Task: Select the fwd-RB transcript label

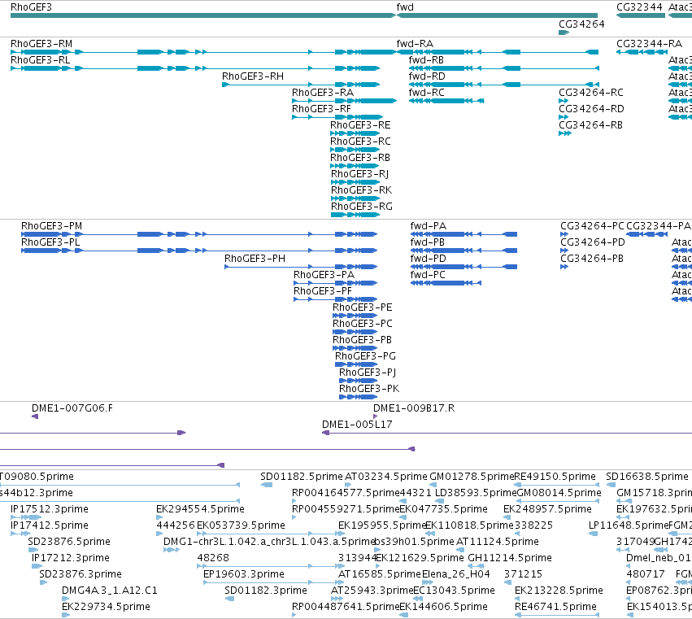Action: [426, 60]
